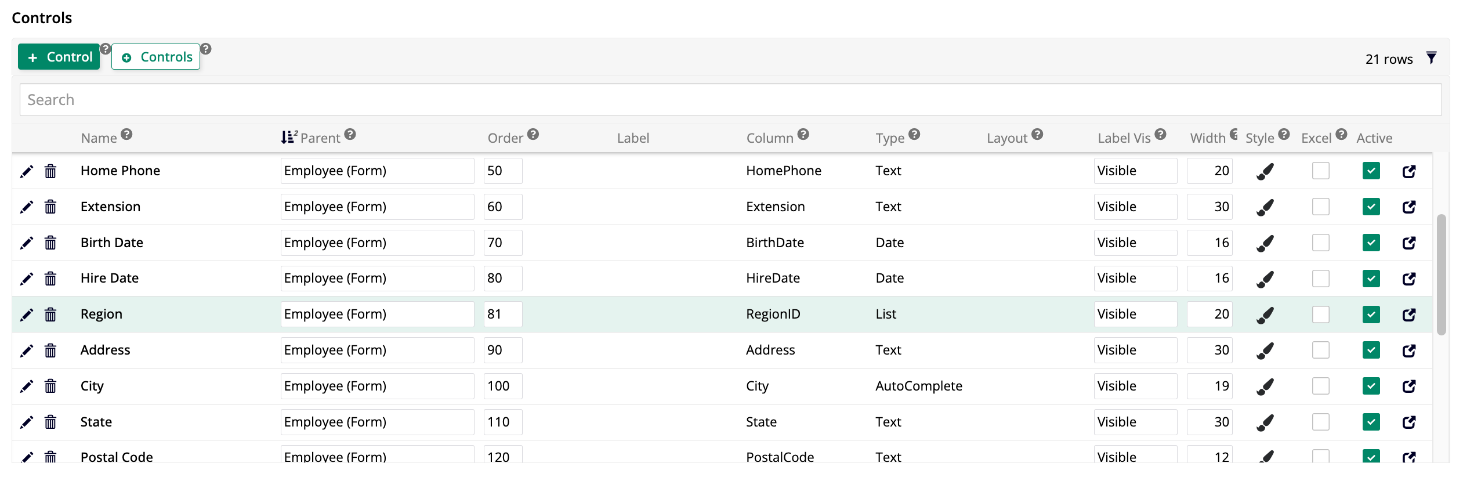The height and width of the screenshot is (477, 1463).
Task: Click the filter funnel icon beside 21 rows
Action: pos(1431,58)
